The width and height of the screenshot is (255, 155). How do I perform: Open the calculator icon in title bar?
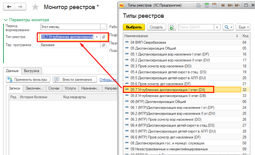tap(206, 5)
